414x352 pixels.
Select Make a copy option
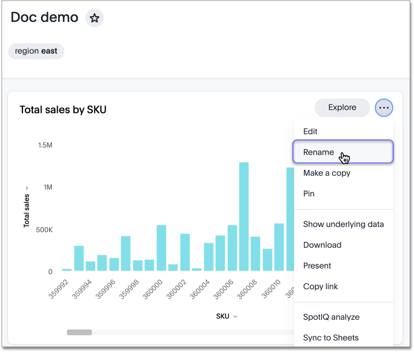(326, 173)
